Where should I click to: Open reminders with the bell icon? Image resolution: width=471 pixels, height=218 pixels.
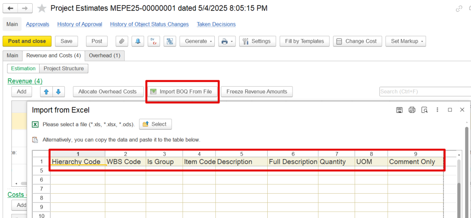pos(138,41)
